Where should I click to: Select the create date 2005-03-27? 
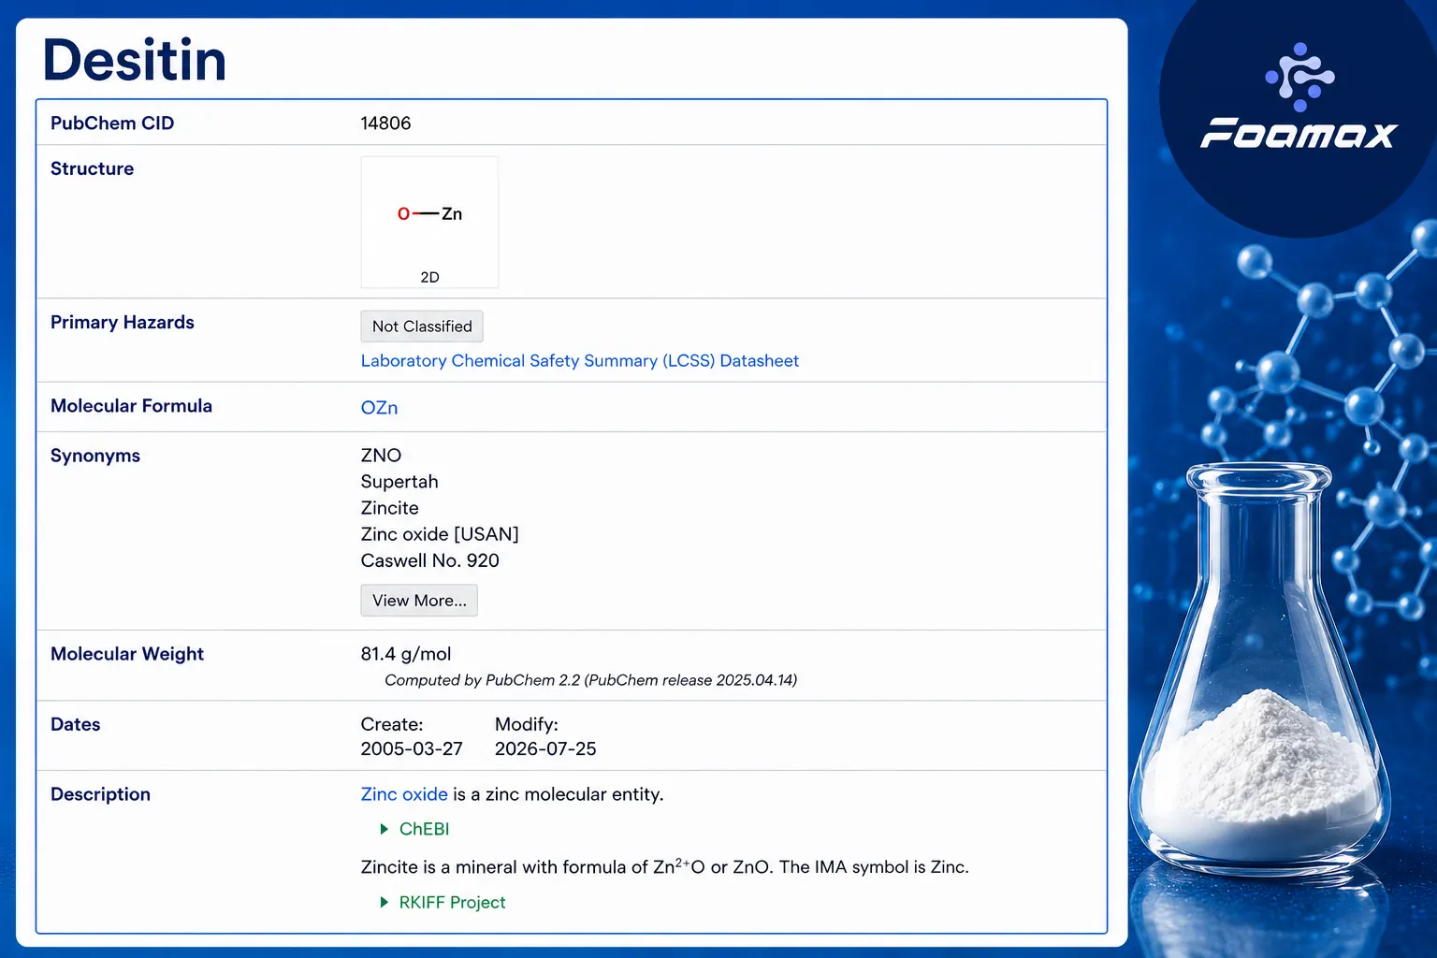click(412, 749)
